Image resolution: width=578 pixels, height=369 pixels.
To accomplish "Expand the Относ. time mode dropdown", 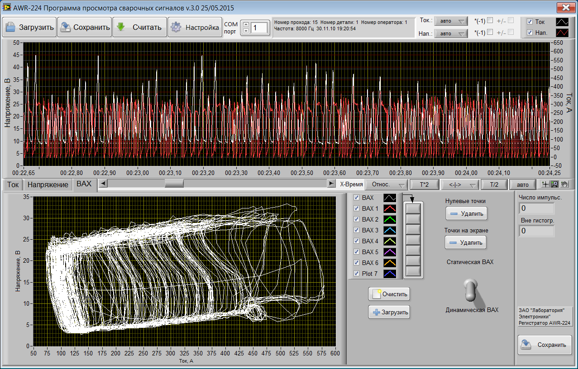I will pos(386,185).
